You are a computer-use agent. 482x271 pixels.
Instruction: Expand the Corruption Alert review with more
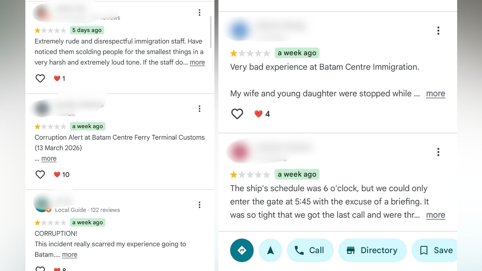tap(49, 159)
